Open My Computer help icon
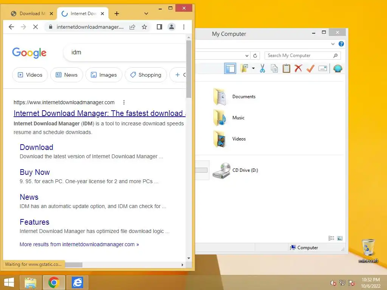The height and width of the screenshot is (290, 387). click(341, 44)
